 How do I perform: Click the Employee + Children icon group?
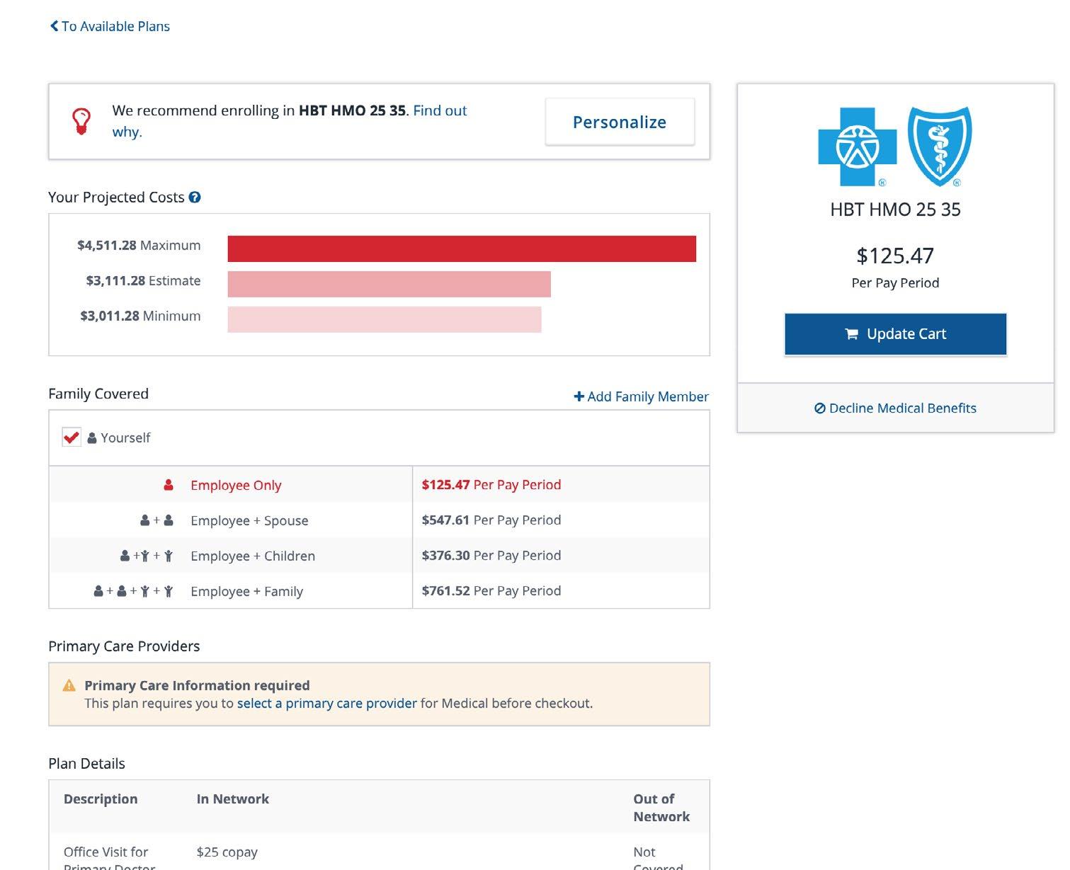tap(147, 556)
